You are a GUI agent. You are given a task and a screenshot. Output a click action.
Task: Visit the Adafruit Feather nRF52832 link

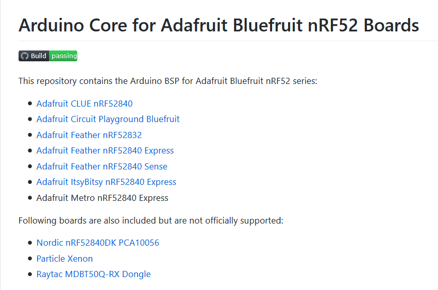point(89,135)
